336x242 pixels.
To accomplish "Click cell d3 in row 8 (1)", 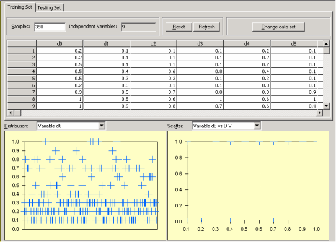I will [x=200, y=99].
